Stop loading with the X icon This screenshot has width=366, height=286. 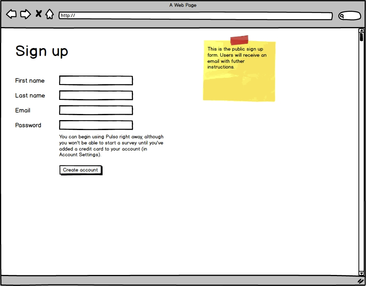[x=39, y=14]
